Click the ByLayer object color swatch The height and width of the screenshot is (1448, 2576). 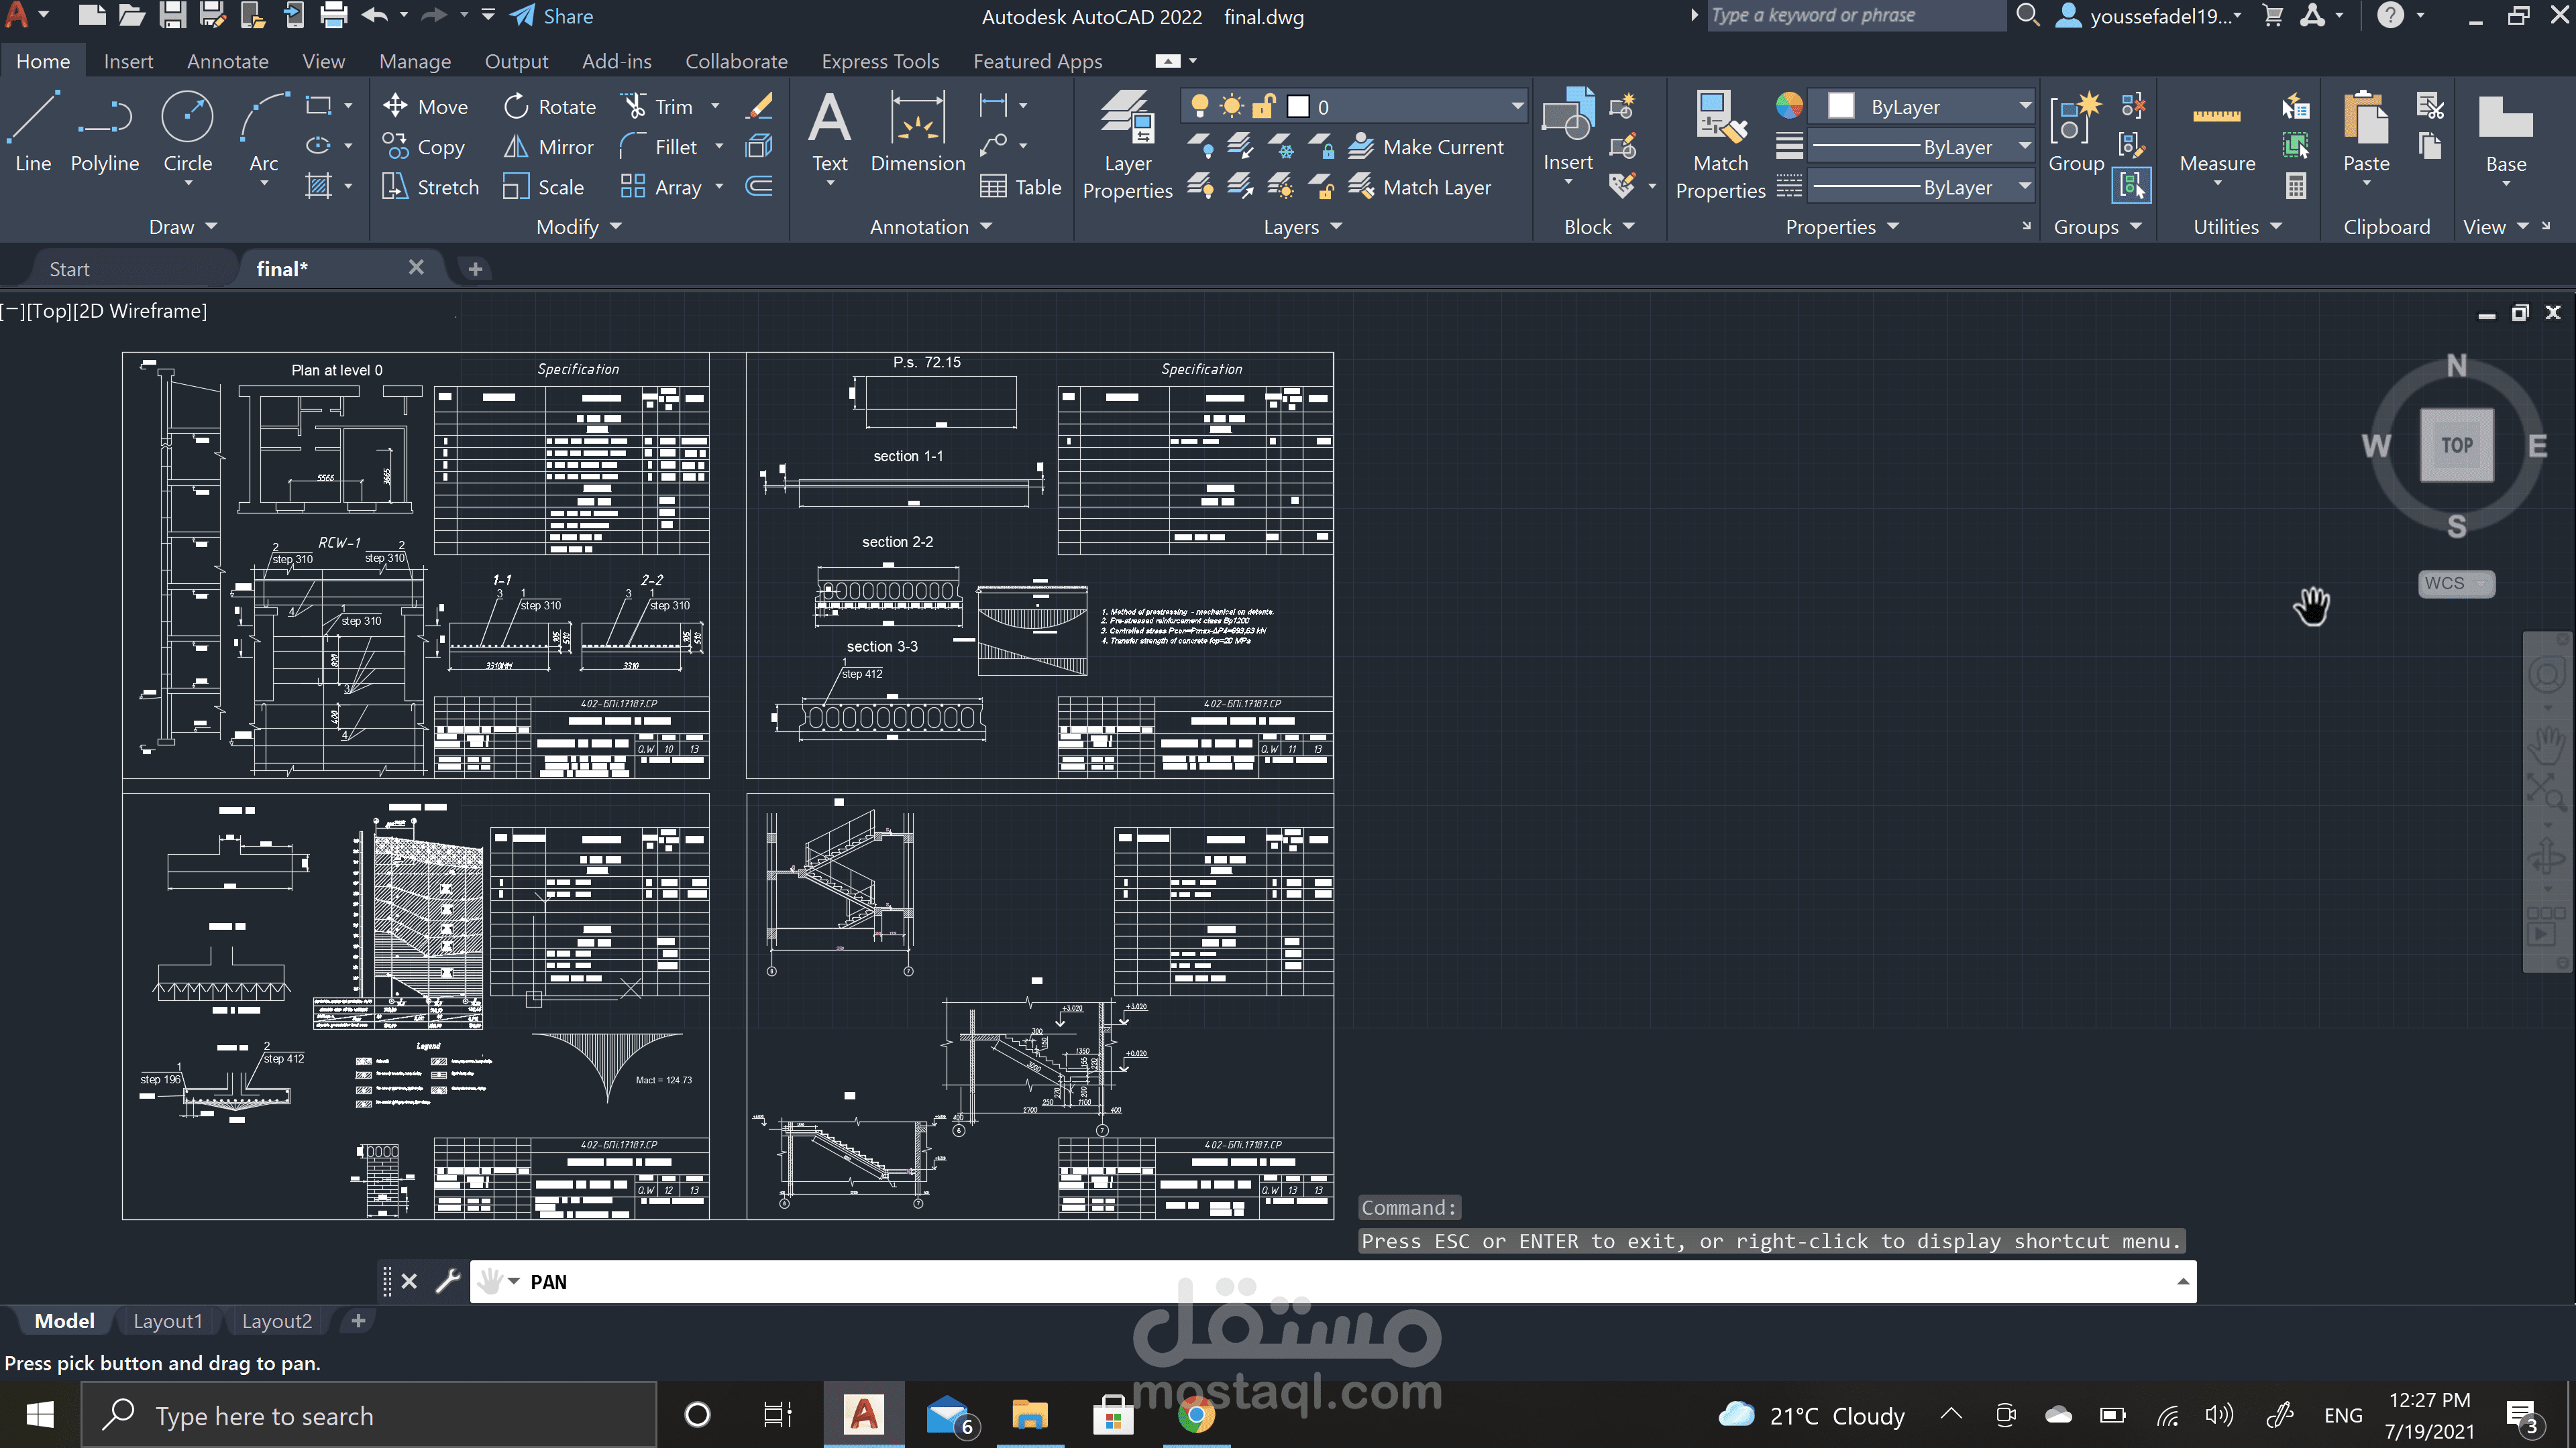1841,106
